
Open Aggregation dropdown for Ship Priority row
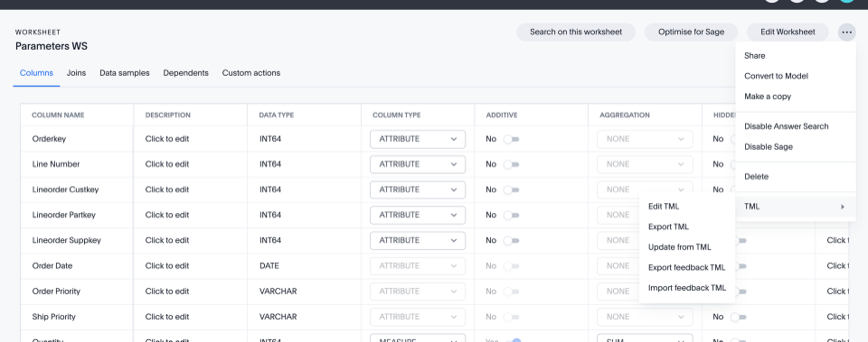pos(645,317)
